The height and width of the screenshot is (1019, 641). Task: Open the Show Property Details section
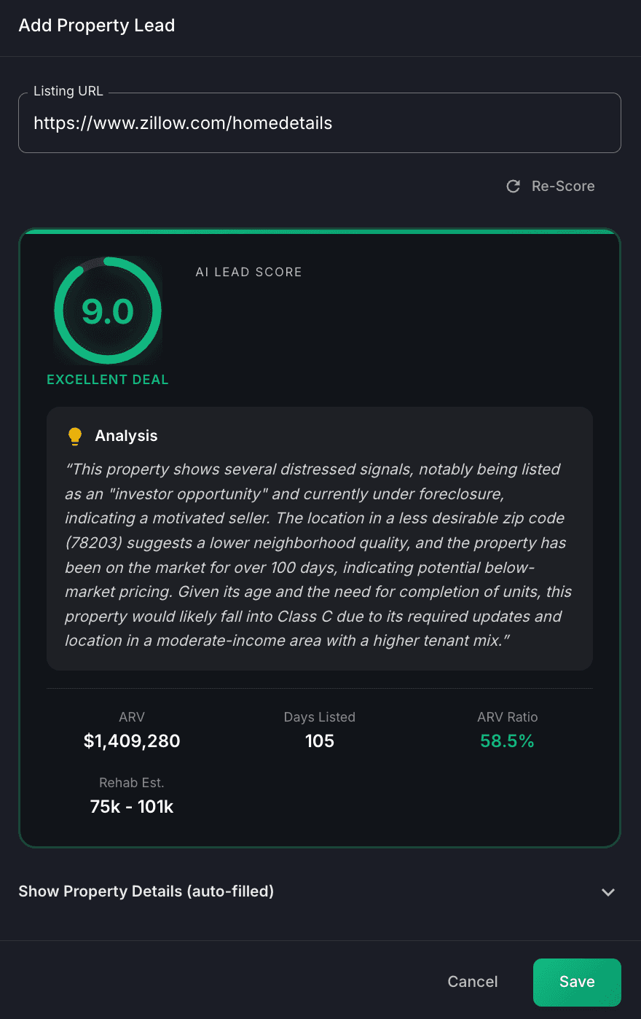point(146,891)
